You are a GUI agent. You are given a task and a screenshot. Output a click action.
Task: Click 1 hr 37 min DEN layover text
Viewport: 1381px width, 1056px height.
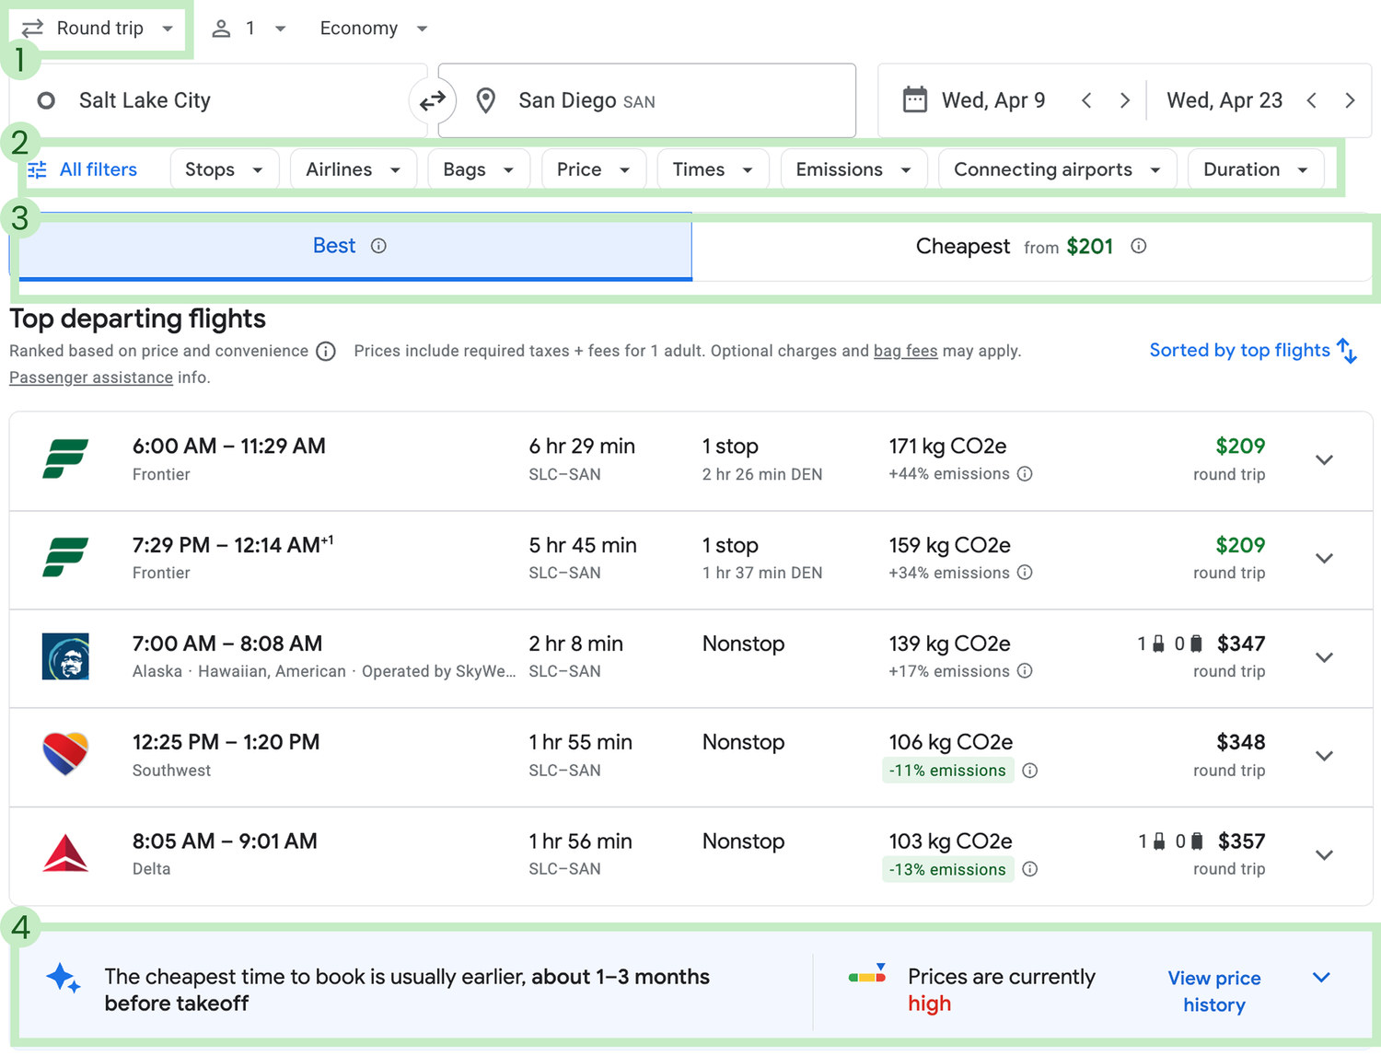click(762, 573)
